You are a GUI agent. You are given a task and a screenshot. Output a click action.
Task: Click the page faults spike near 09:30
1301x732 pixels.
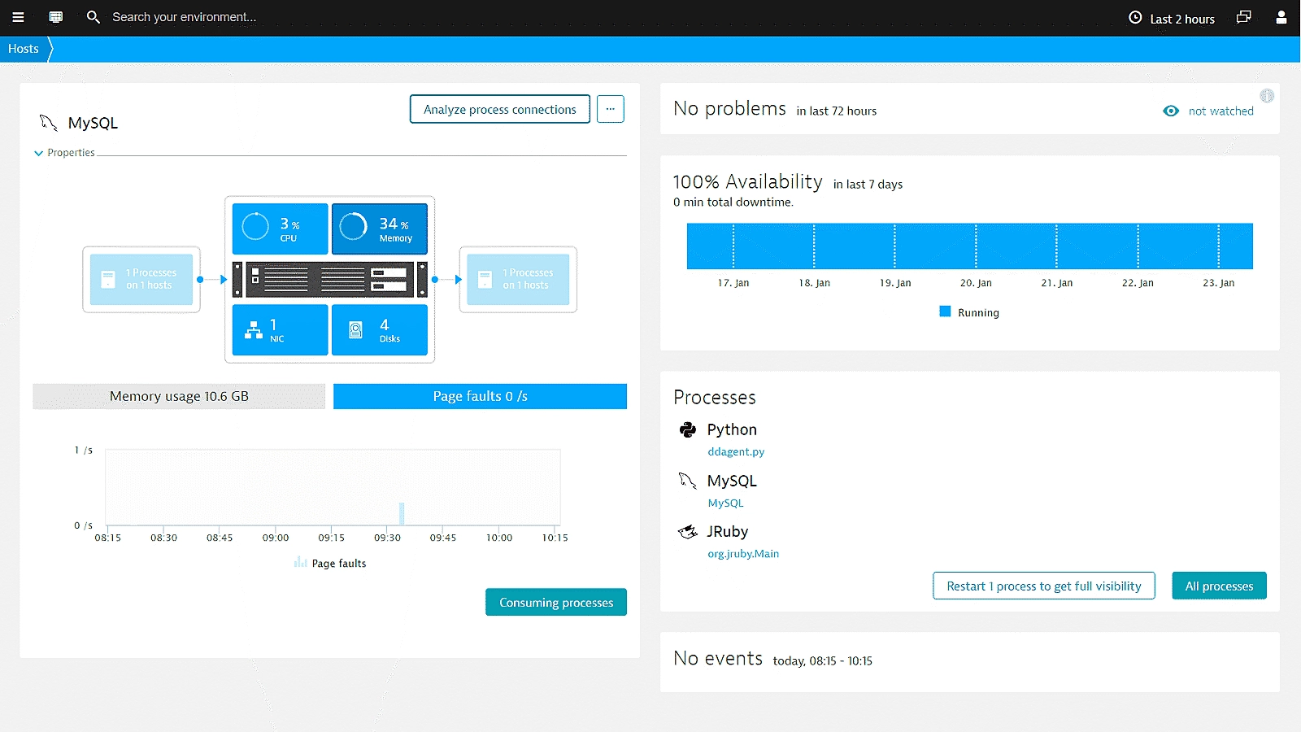click(402, 513)
